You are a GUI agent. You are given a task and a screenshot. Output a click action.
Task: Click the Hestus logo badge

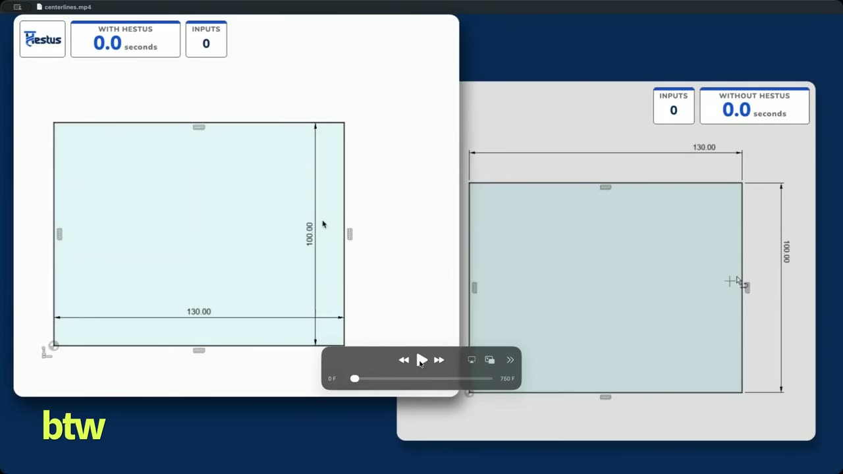click(x=43, y=39)
